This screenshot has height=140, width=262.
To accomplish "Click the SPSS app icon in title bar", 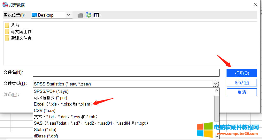I will [x=5, y=5].
